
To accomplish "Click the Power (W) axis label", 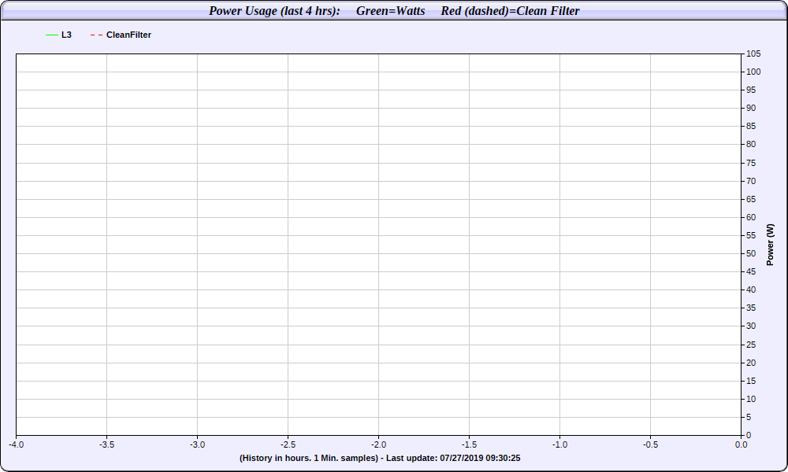I will 770,245.
